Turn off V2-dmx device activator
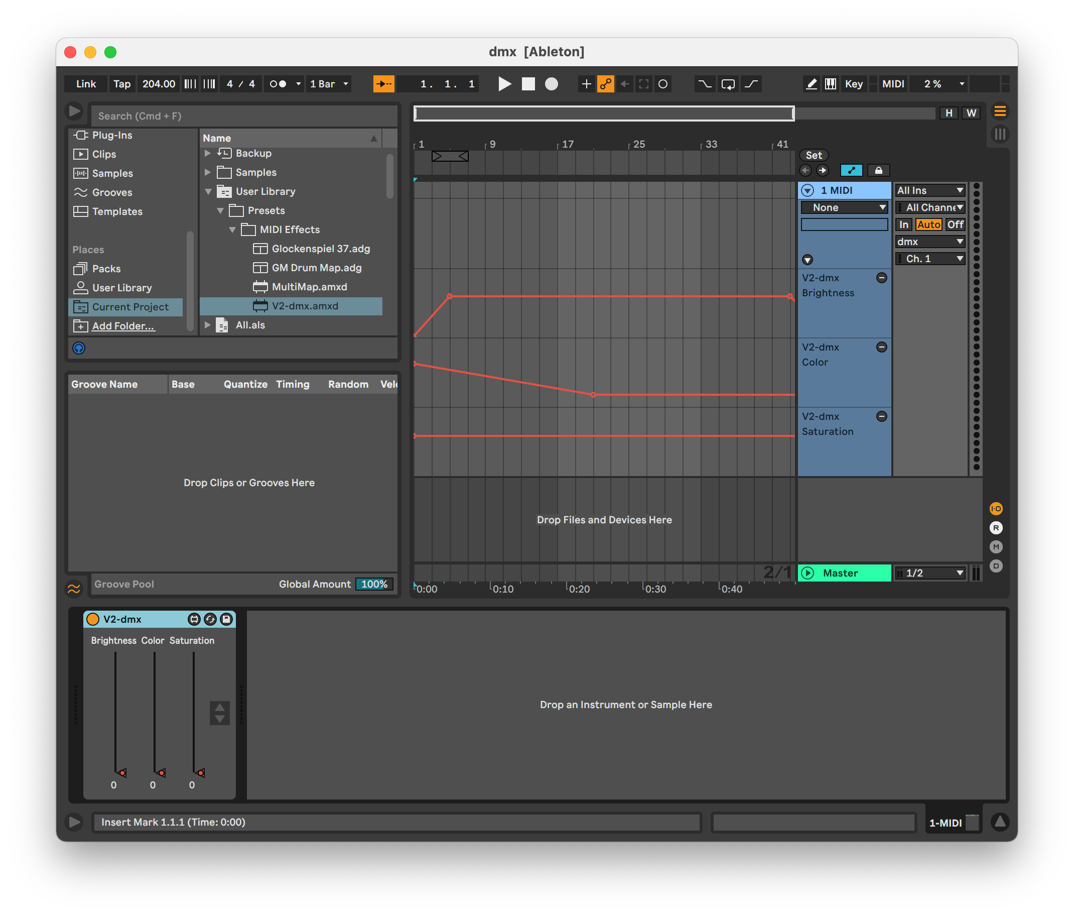Viewport: 1074px width, 916px height. tap(93, 619)
